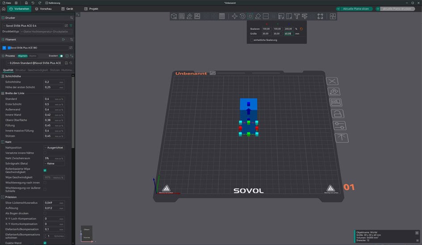The image size is (422, 245).
Task: Open the Nahtposition Ausgerichtet dropdown
Action: pos(54,147)
